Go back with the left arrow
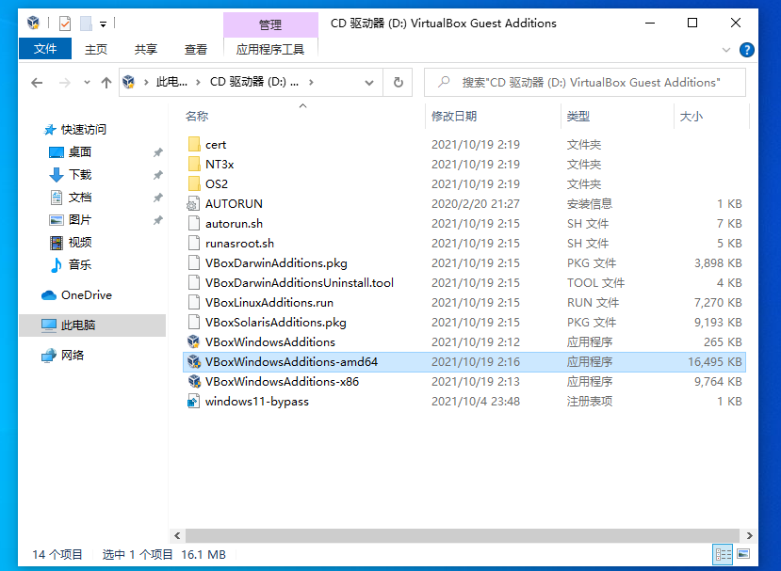This screenshot has height=571, width=781. (37, 83)
